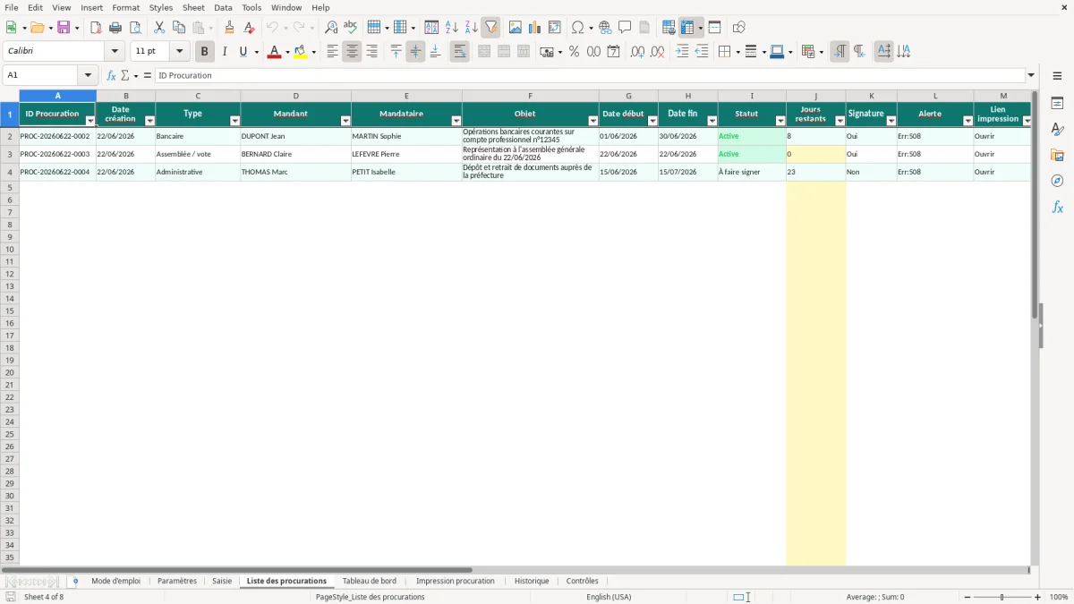This screenshot has height=604, width=1074.
Task: Open the Data menu
Action: pyautogui.click(x=223, y=7)
